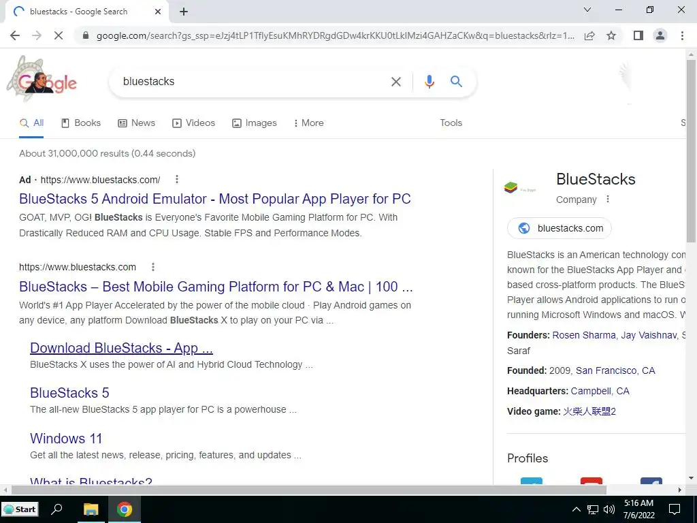697x523 pixels.
Task: Show hidden system tray icons chevron
Action: coord(576,509)
